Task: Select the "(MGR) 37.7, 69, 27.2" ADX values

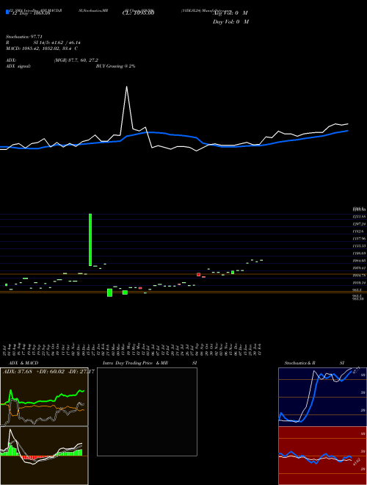Action: [x=76, y=60]
